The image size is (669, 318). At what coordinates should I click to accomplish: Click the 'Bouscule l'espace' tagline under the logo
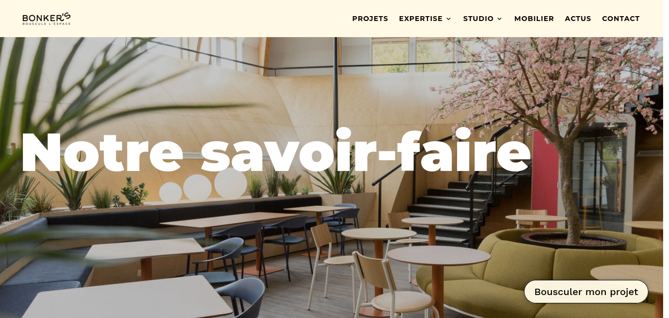(x=47, y=23)
